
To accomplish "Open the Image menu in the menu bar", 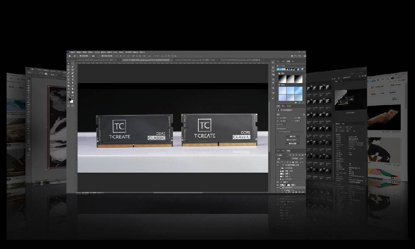I will (85, 52).
